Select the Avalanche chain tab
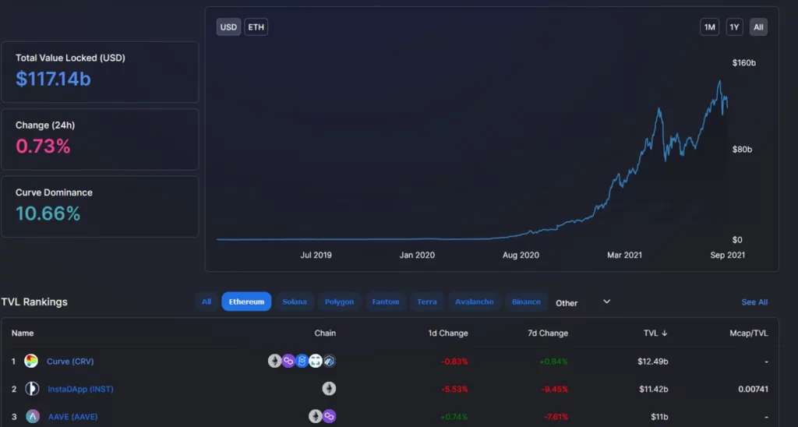Screen dimensions: 798x427 474,302
